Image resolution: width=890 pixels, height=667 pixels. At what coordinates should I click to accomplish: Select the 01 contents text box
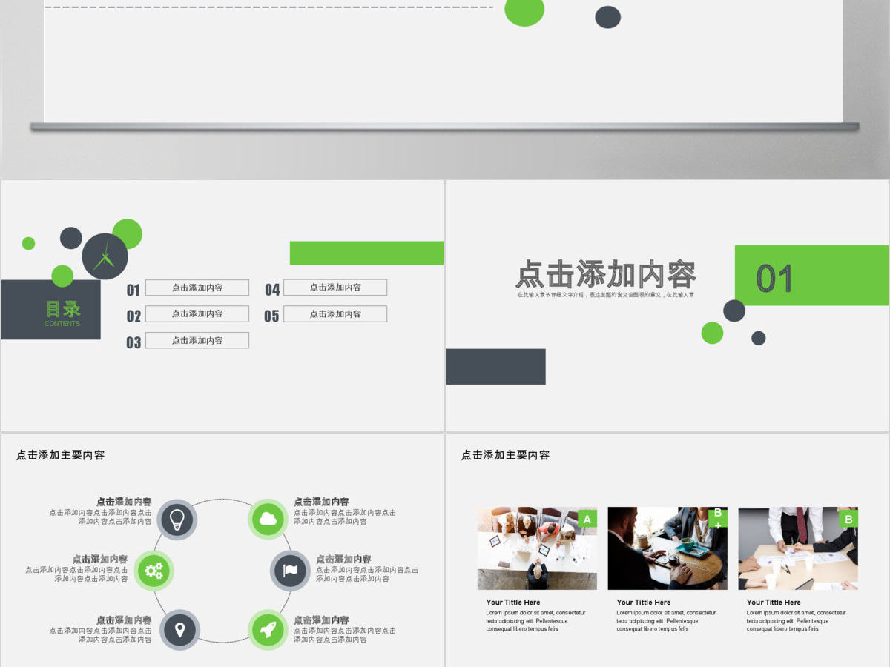pos(197,288)
